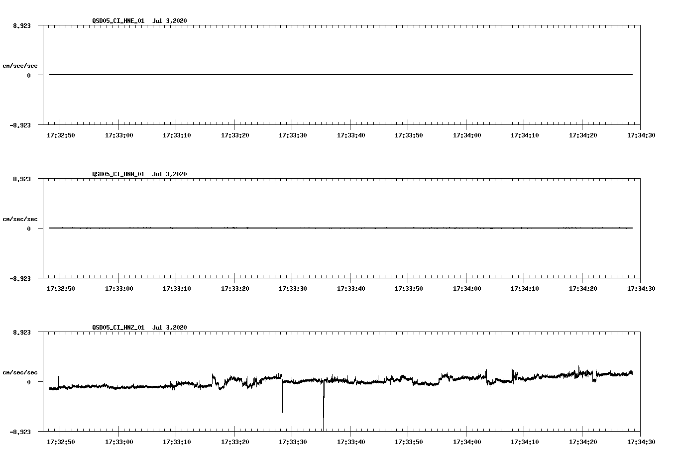Viewport: 676px width, 460px height.
Task: Click 17:34:10 time label under HNN plot
Action: click(525, 288)
